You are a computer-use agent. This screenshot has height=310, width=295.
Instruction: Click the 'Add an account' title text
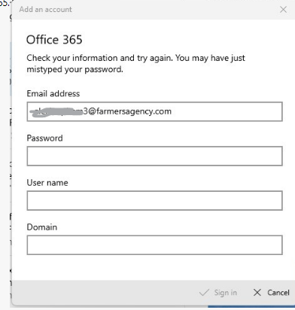45,10
